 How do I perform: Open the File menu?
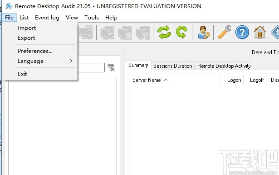coord(9,18)
